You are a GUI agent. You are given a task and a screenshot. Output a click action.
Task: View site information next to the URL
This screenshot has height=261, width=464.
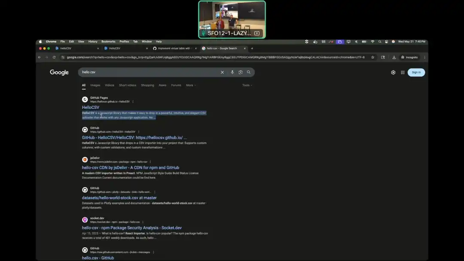click(63, 58)
